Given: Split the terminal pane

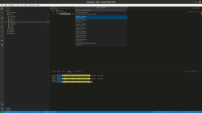Looking at the screenshot, I should pyautogui.click(x=193, y=72).
